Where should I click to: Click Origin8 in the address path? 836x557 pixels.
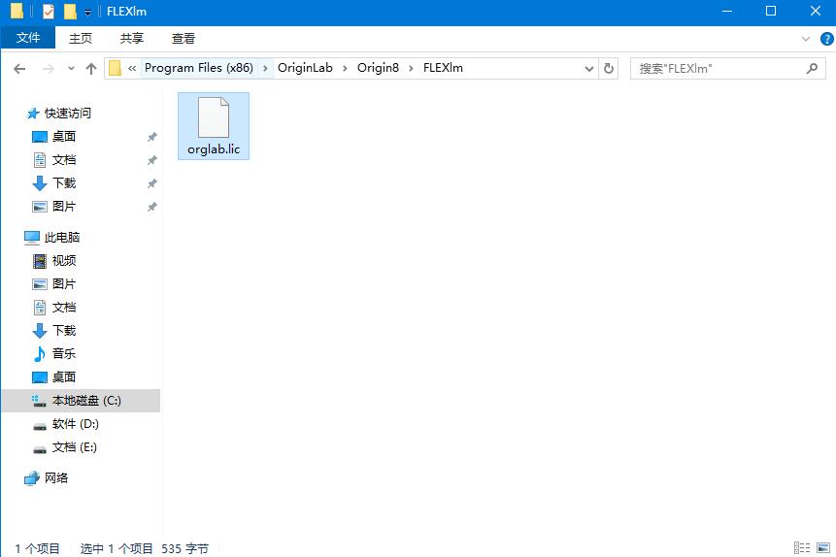pos(378,68)
